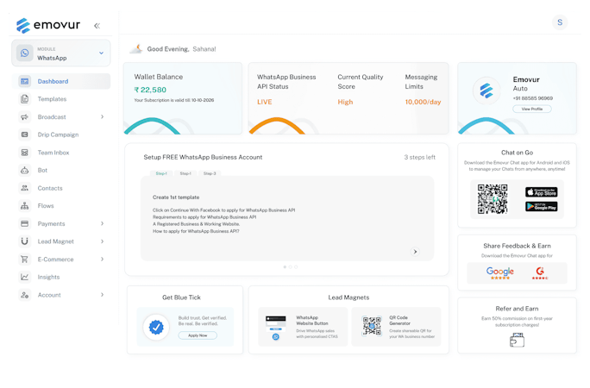Click the good evening moon icon
Viewport: 590px width, 388px height.
click(x=136, y=49)
